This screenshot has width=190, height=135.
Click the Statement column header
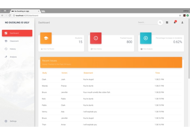pos(88,73)
